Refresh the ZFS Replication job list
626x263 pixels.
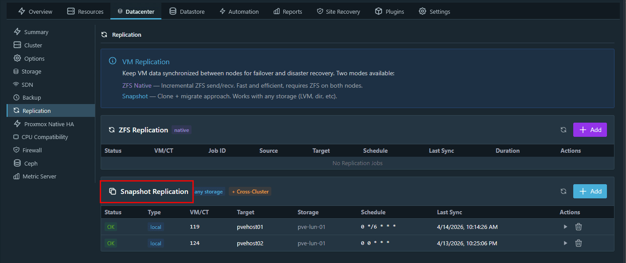tap(563, 130)
